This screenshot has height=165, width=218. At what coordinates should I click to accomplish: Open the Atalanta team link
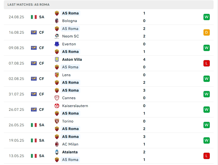point(70,152)
